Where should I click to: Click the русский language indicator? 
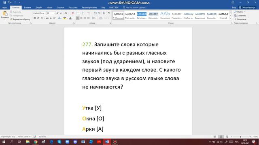click(x=42, y=137)
